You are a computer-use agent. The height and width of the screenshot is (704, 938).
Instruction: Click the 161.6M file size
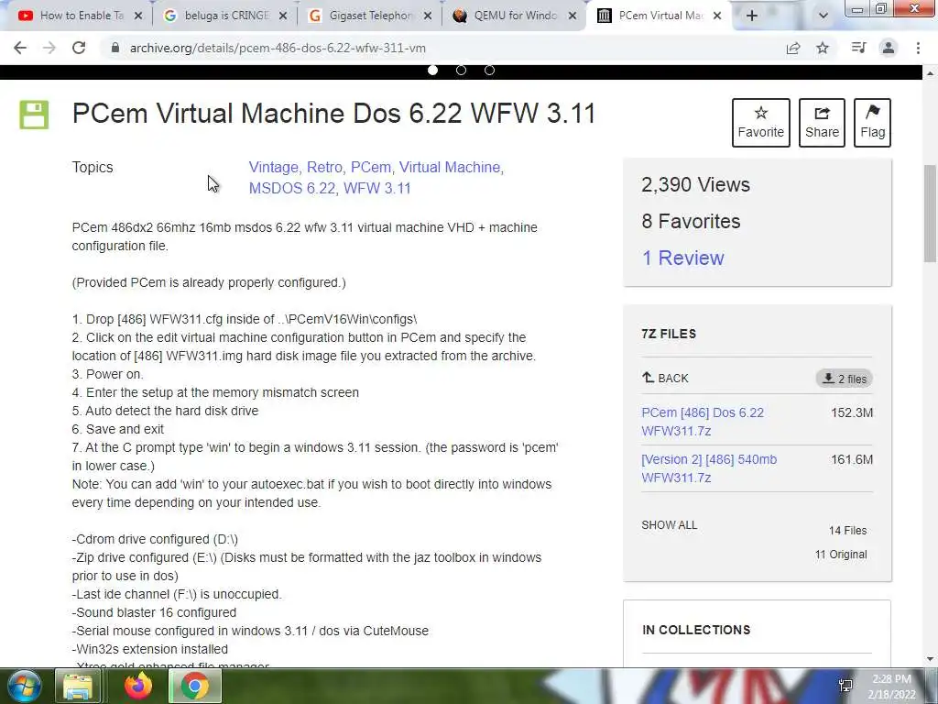852,459
